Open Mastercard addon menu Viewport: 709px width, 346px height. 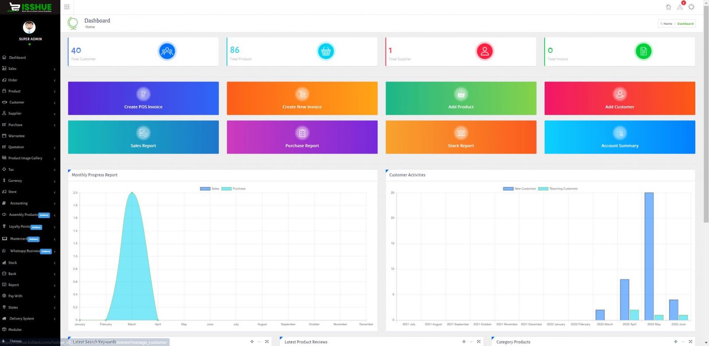click(x=29, y=238)
